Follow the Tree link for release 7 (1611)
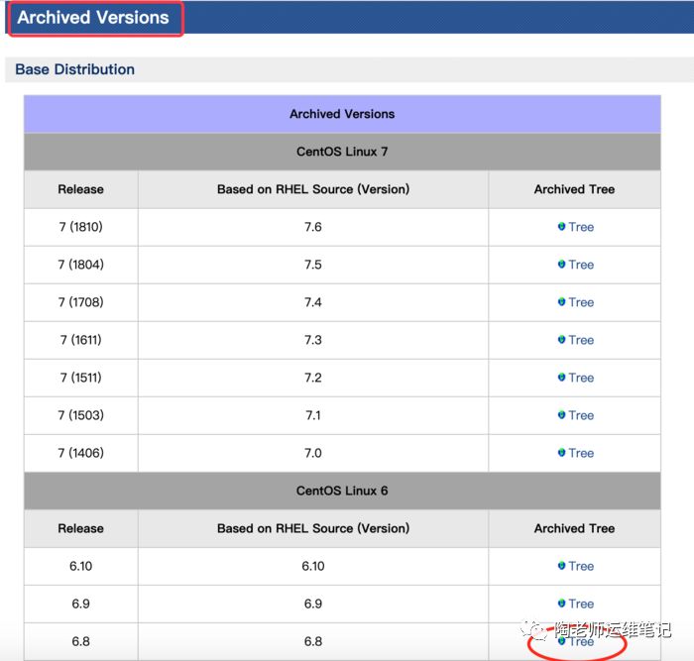The image size is (694, 661). [x=581, y=340]
